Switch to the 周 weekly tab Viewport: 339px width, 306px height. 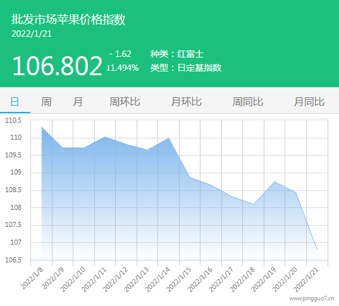click(46, 102)
